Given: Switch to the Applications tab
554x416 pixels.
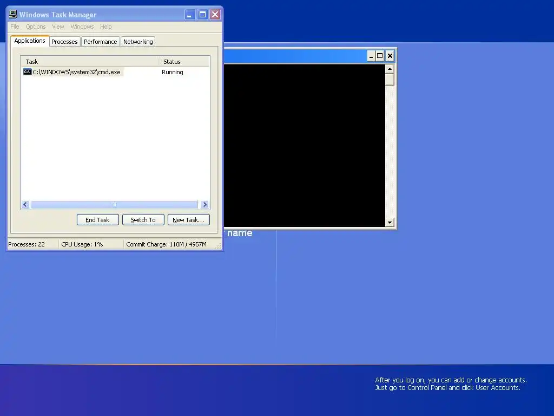Looking at the screenshot, I should point(30,41).
